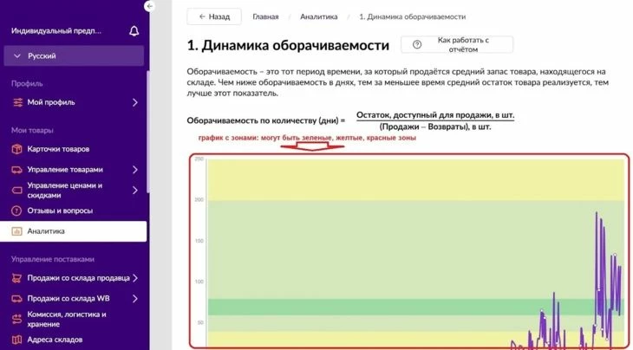Click the Управление товарами truck icon
The image size is (633, 350).
16,170
